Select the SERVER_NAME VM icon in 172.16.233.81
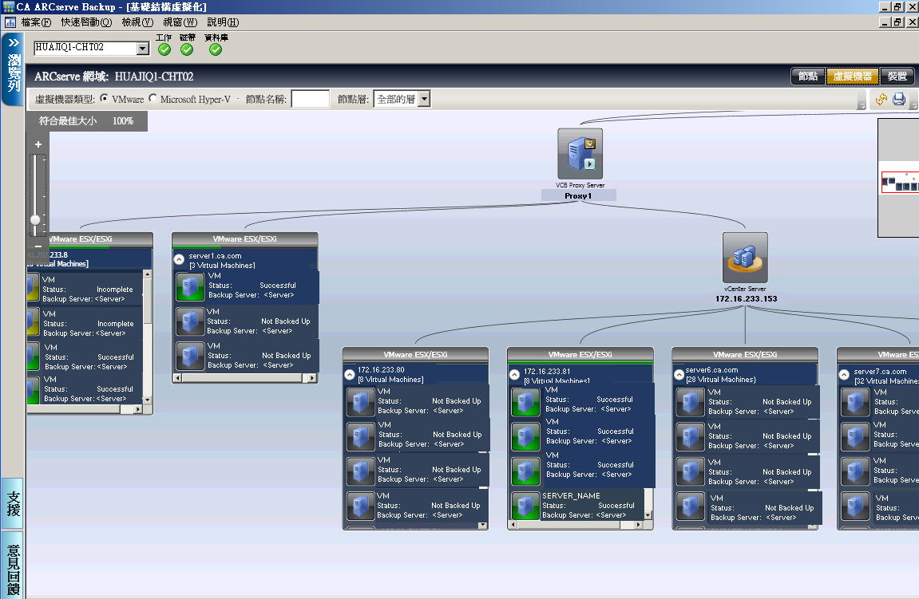Image resolution: width=919 pixels, height=599 pixels. 525,506
